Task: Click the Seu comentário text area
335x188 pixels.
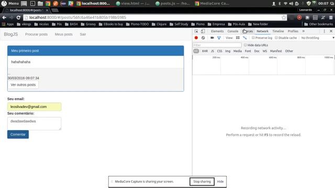Action: point(34,124)
